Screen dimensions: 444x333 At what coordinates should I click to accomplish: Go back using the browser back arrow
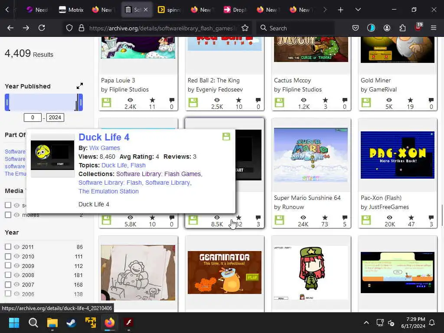[x=10, y=28]
